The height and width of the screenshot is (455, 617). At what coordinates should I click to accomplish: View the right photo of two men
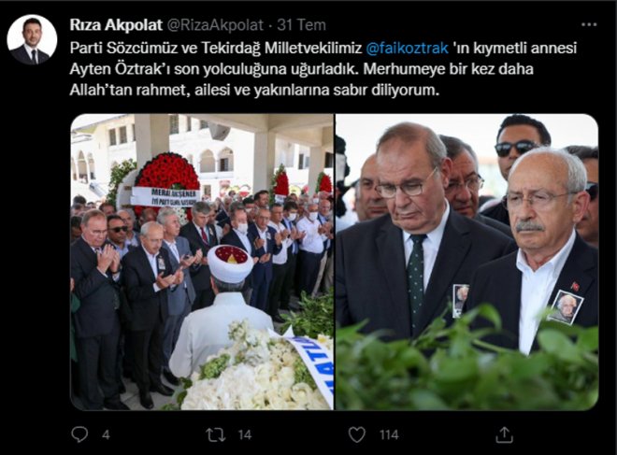(x=467, y=262)
